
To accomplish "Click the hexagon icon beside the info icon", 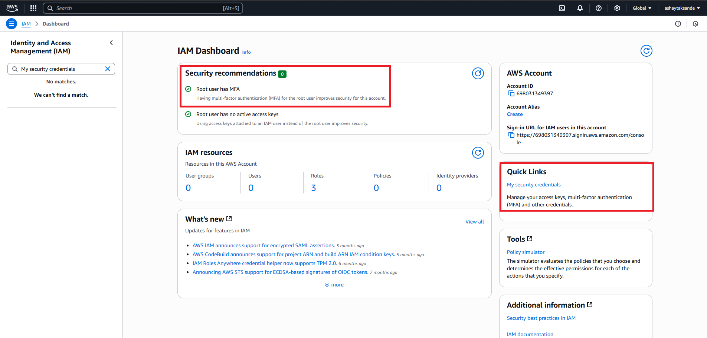I will coord(695,24).
